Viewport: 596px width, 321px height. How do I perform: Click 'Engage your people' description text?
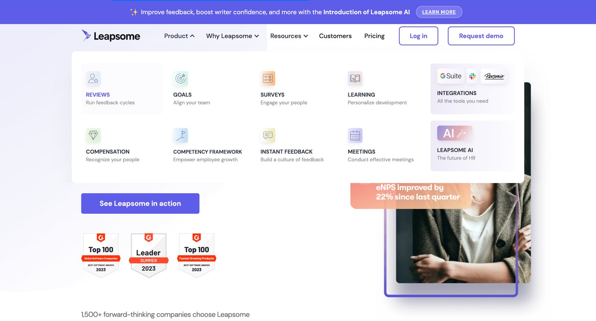[284, 103]
